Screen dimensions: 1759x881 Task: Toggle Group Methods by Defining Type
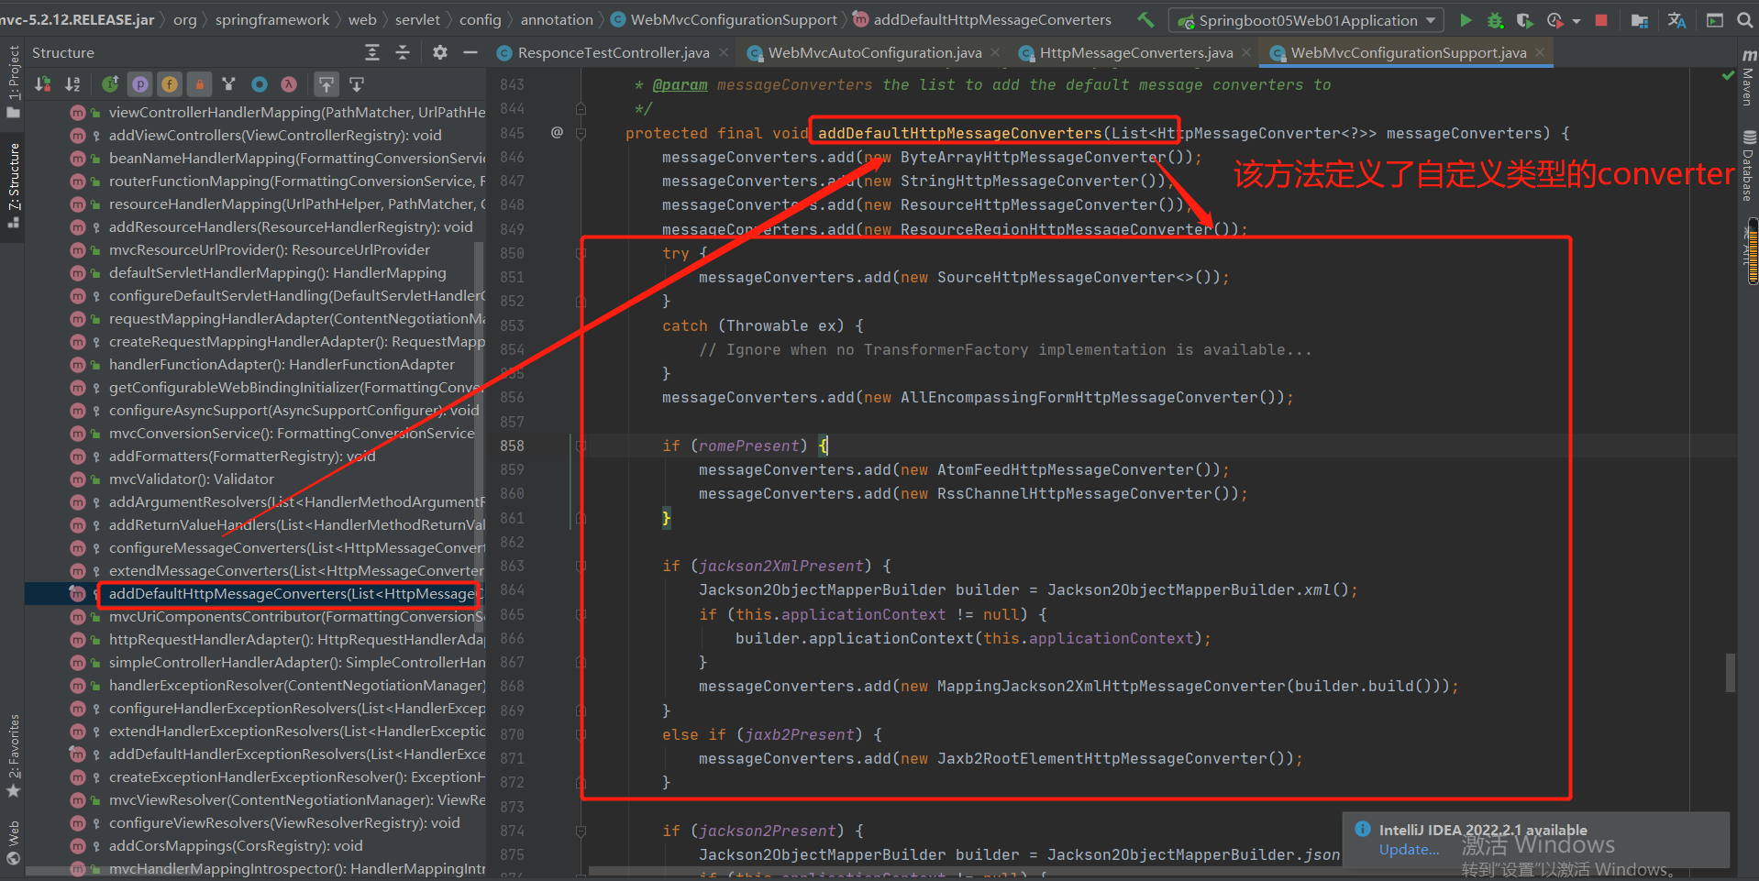pos(229,84)
